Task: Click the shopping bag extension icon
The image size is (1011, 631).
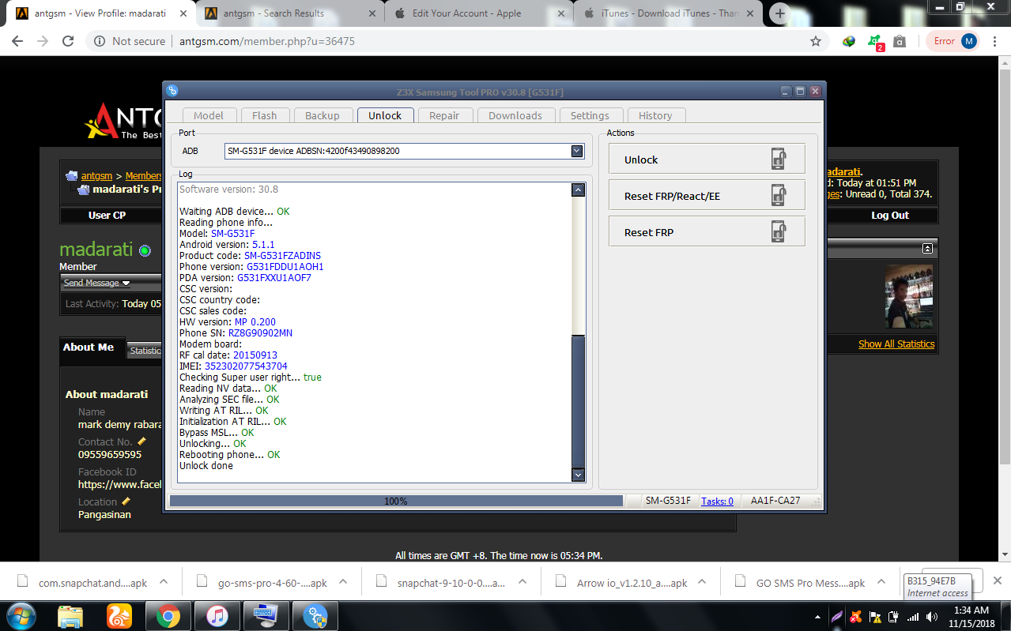Action: click(900, 41)
